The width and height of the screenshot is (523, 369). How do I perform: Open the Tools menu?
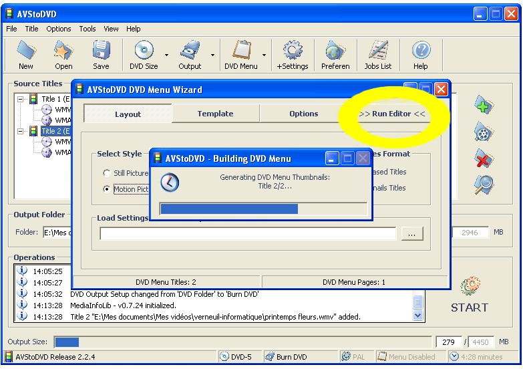click(x=88, y=29)
